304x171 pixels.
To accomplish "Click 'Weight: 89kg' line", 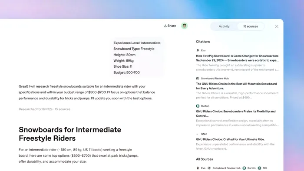I will tap(123, 61).
